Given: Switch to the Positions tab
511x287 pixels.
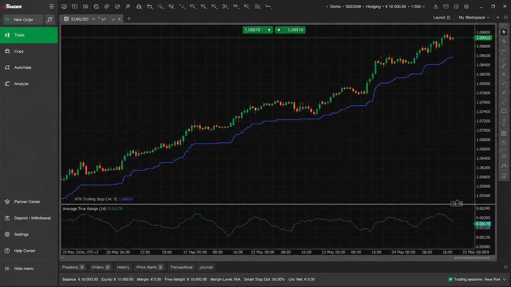Looking at the screenshot, I should [x=73, y=267].
